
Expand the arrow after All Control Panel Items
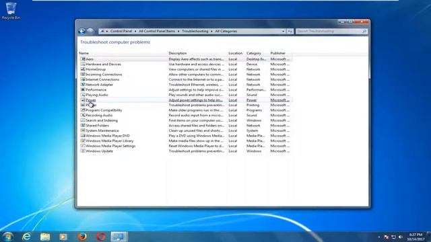click(178, 32)
